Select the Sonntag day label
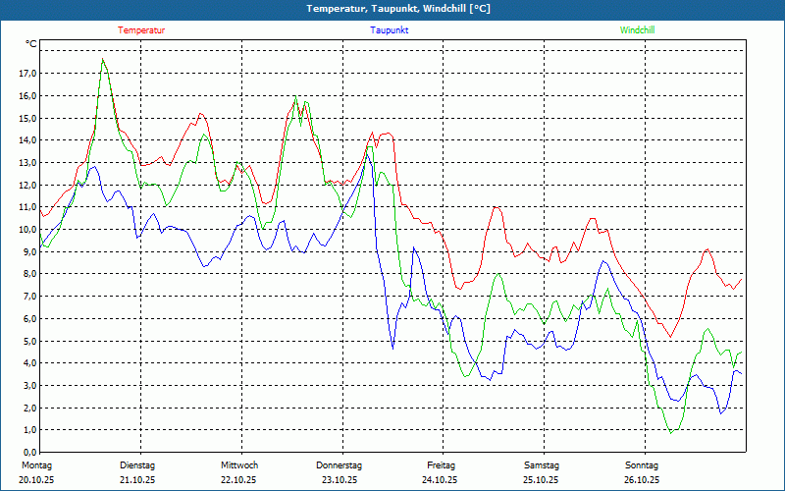 click(x=642, y=465)
